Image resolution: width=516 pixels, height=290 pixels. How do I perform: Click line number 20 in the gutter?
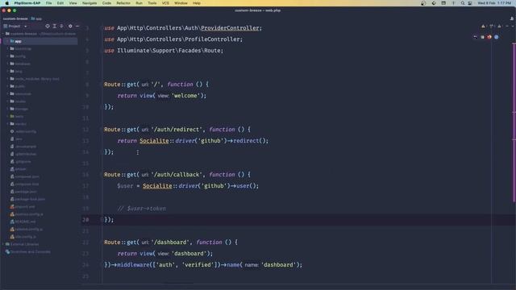point(85,220)
